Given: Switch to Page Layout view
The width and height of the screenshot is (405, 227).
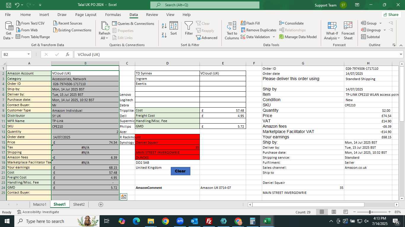Looking at the screenshot, I should [334, 212].
